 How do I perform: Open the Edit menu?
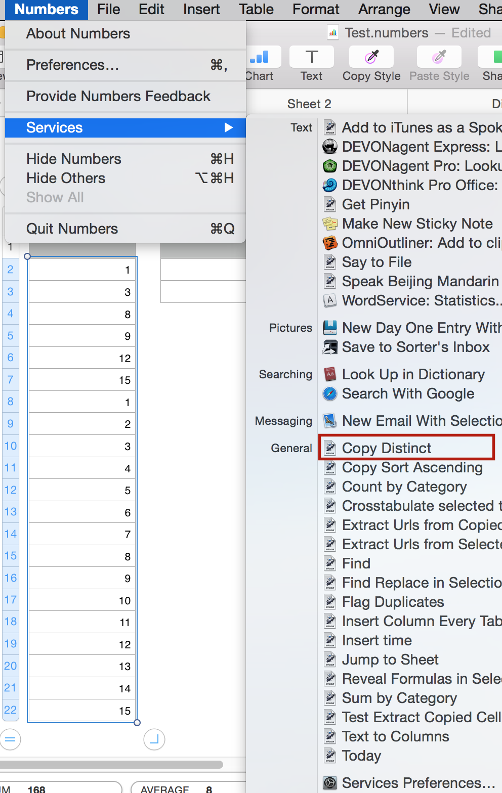click(152, 10)
